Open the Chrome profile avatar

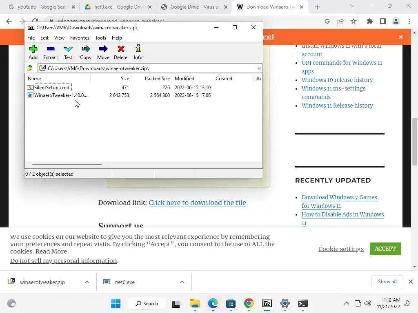[396, 21]
